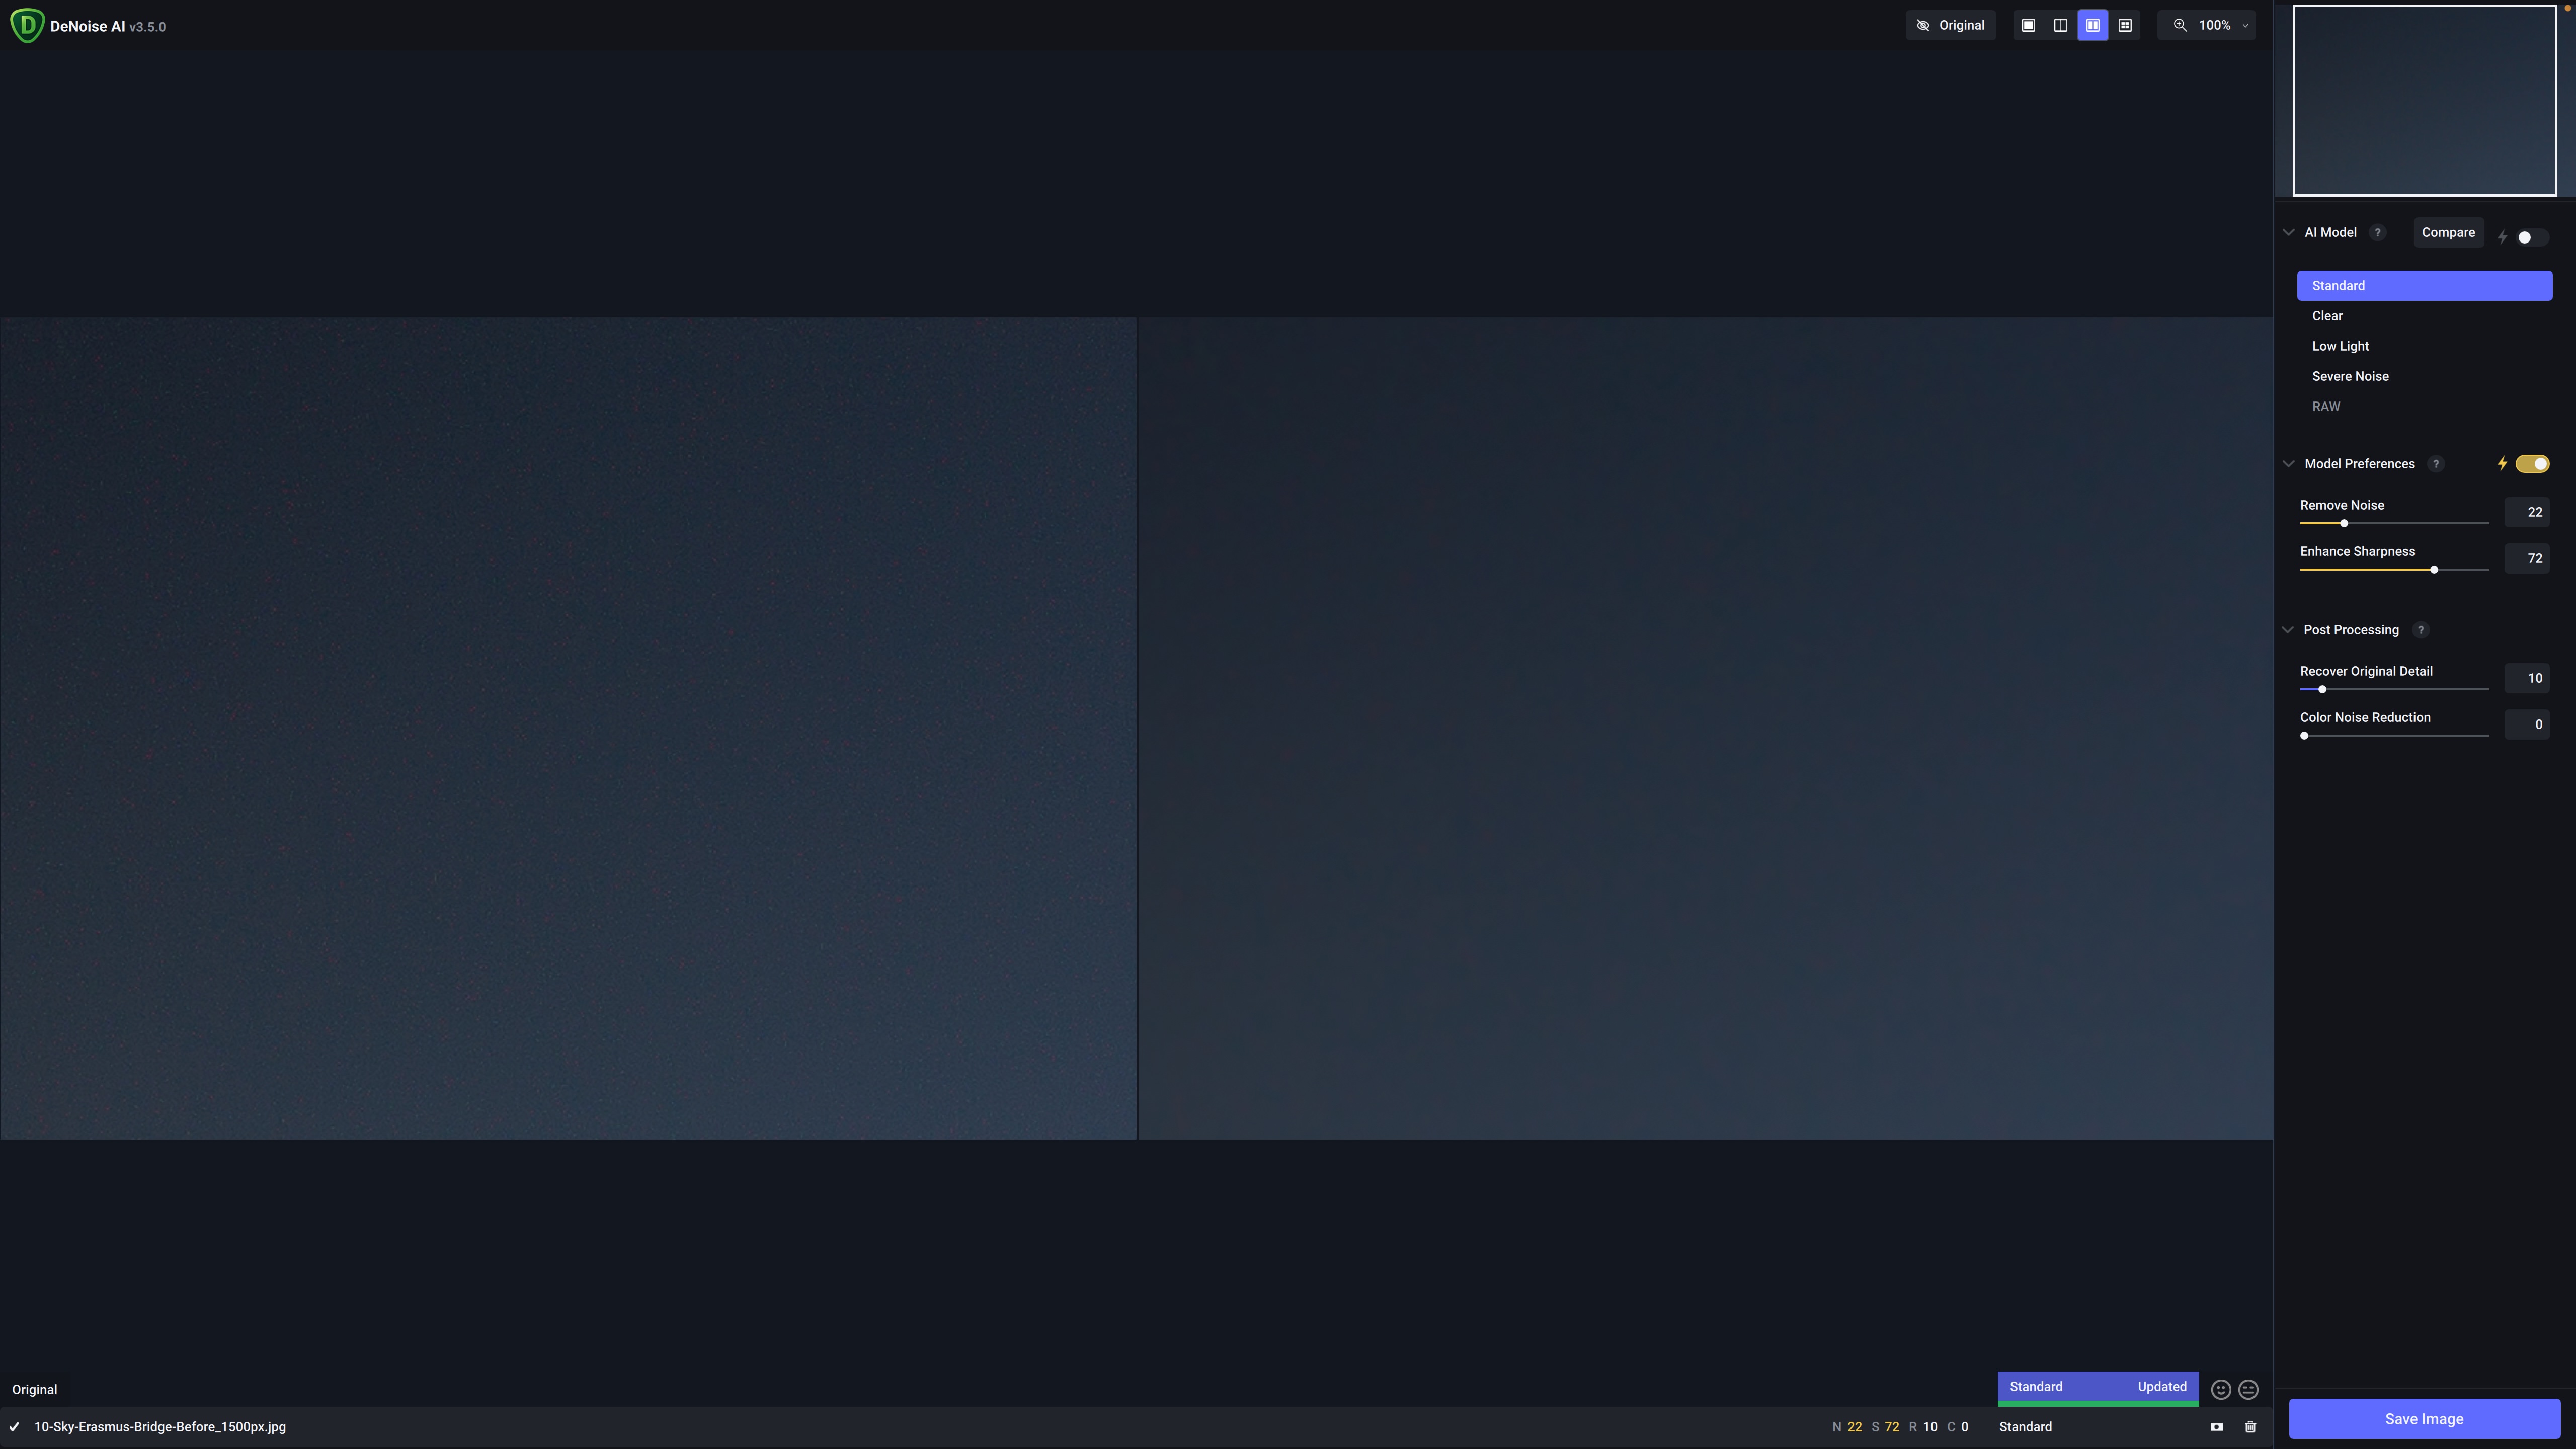
Task: Collapse the Post Processing section
Action: pos(2288,630)
